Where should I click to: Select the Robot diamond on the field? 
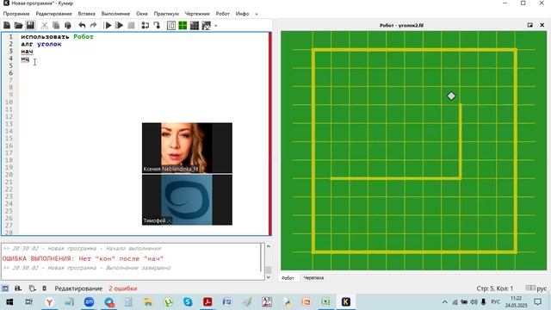(x=451, y=96)
